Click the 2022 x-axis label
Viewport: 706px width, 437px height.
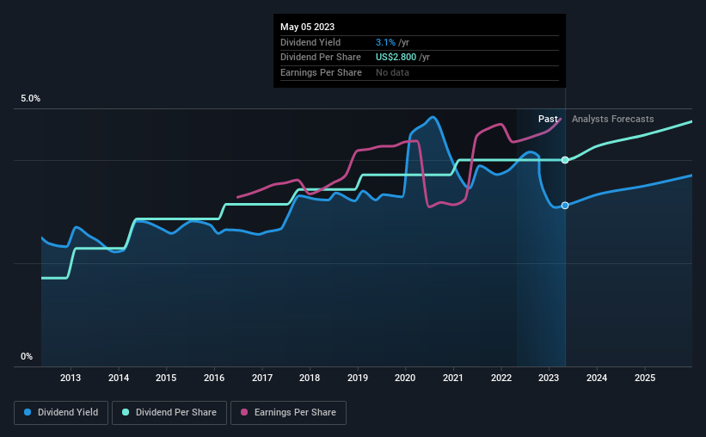pyautogui.click(x=501, y=378)
